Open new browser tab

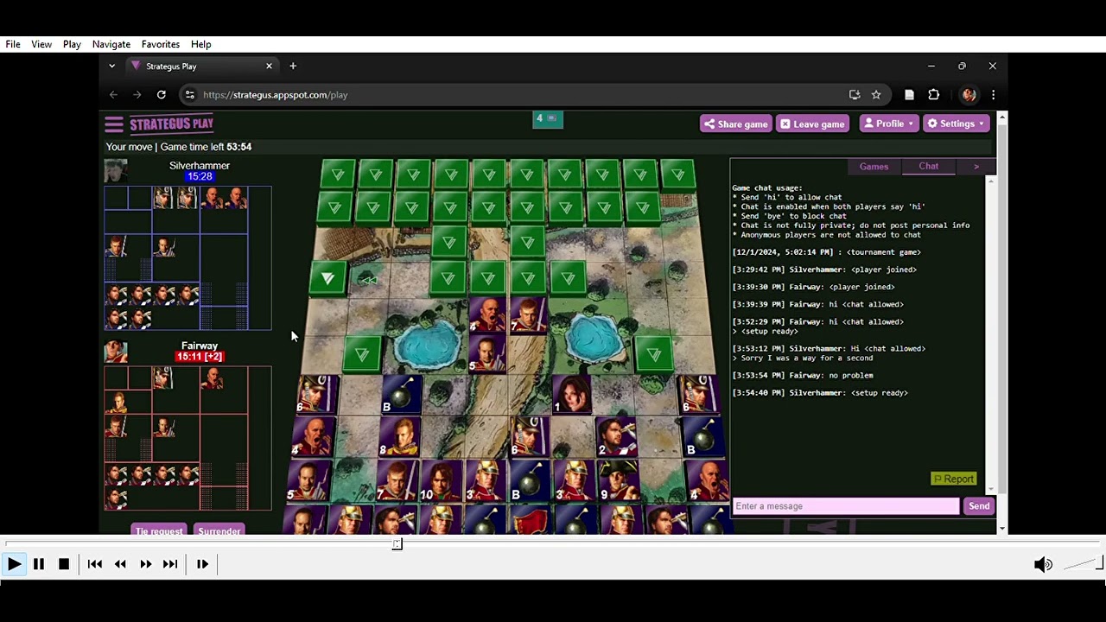pos(293,66)
